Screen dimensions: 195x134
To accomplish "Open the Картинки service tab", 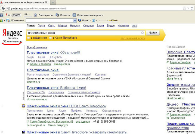I will tap(123, 26).
